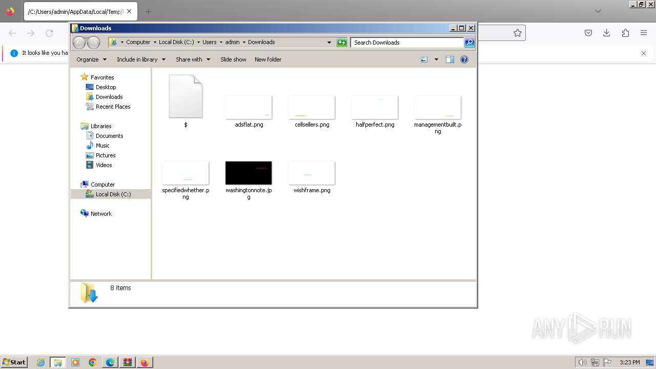Viewport: 656px width, 369px height.
Task: Click the network icon in system tray
Action: (x=595, y=362)
